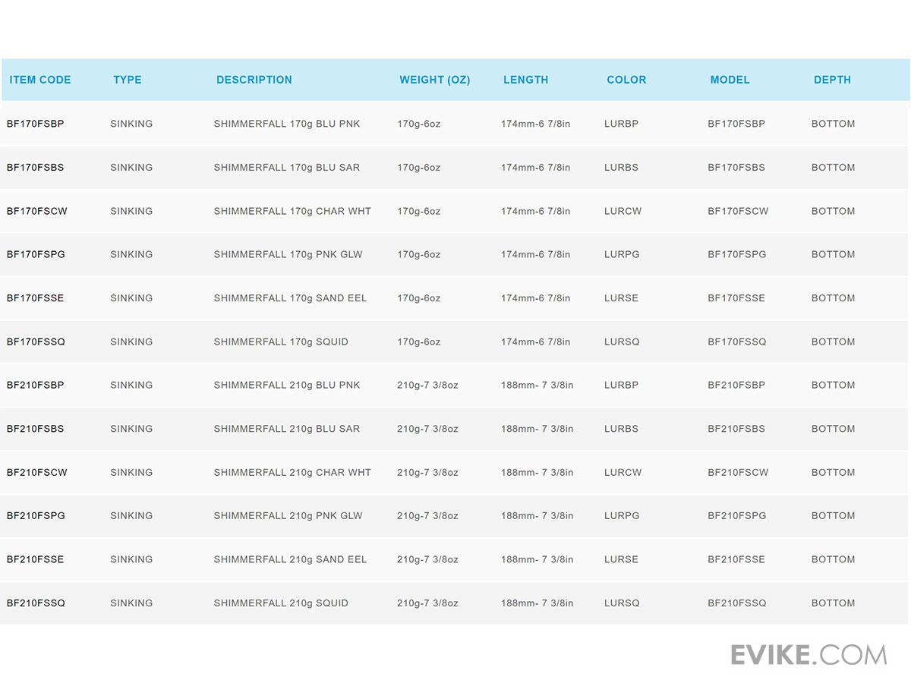Select item code BF170FSBS
911x683 pixels.
[x=36, y=168]
